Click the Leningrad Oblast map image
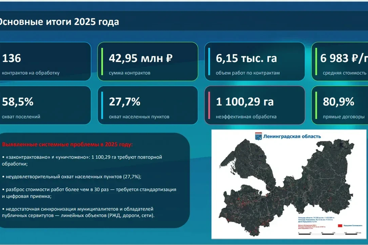The image size is (368, 245). [279, 184]
